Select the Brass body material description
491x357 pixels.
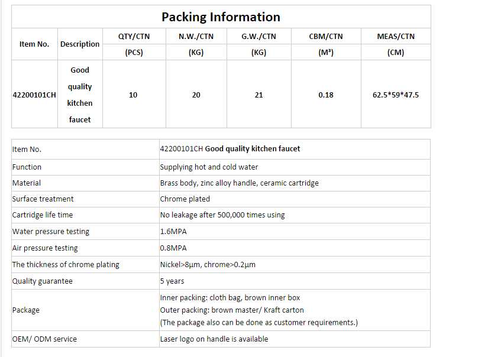click(239, 183)
